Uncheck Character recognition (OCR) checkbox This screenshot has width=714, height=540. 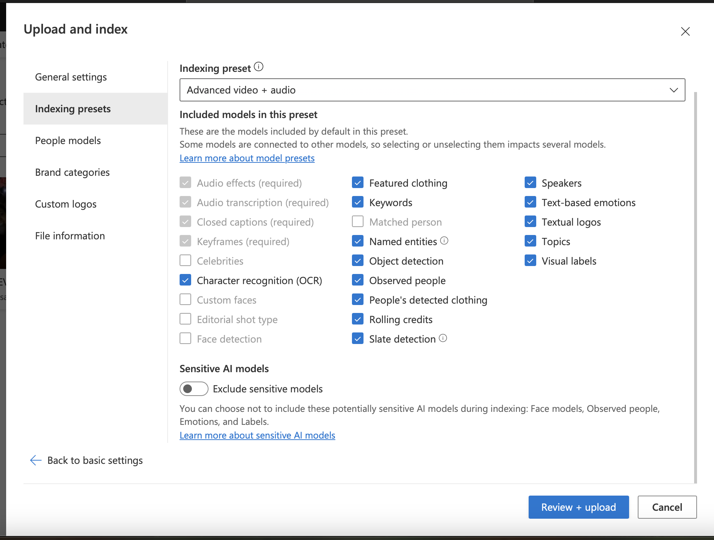point(185,280)
